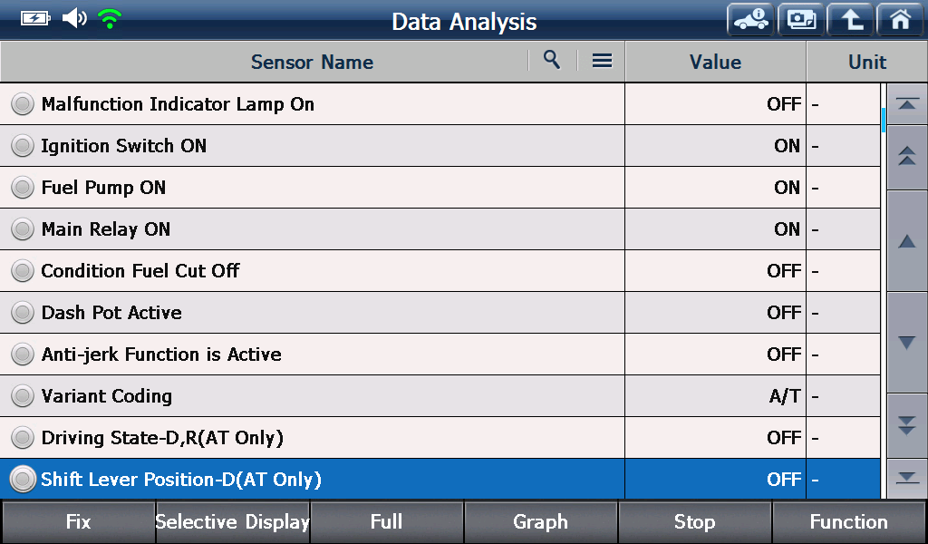Page up with the double up arrow

906,157
